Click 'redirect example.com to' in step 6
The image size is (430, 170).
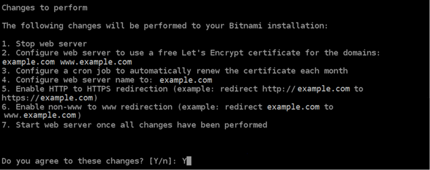[x=279, y=107]
